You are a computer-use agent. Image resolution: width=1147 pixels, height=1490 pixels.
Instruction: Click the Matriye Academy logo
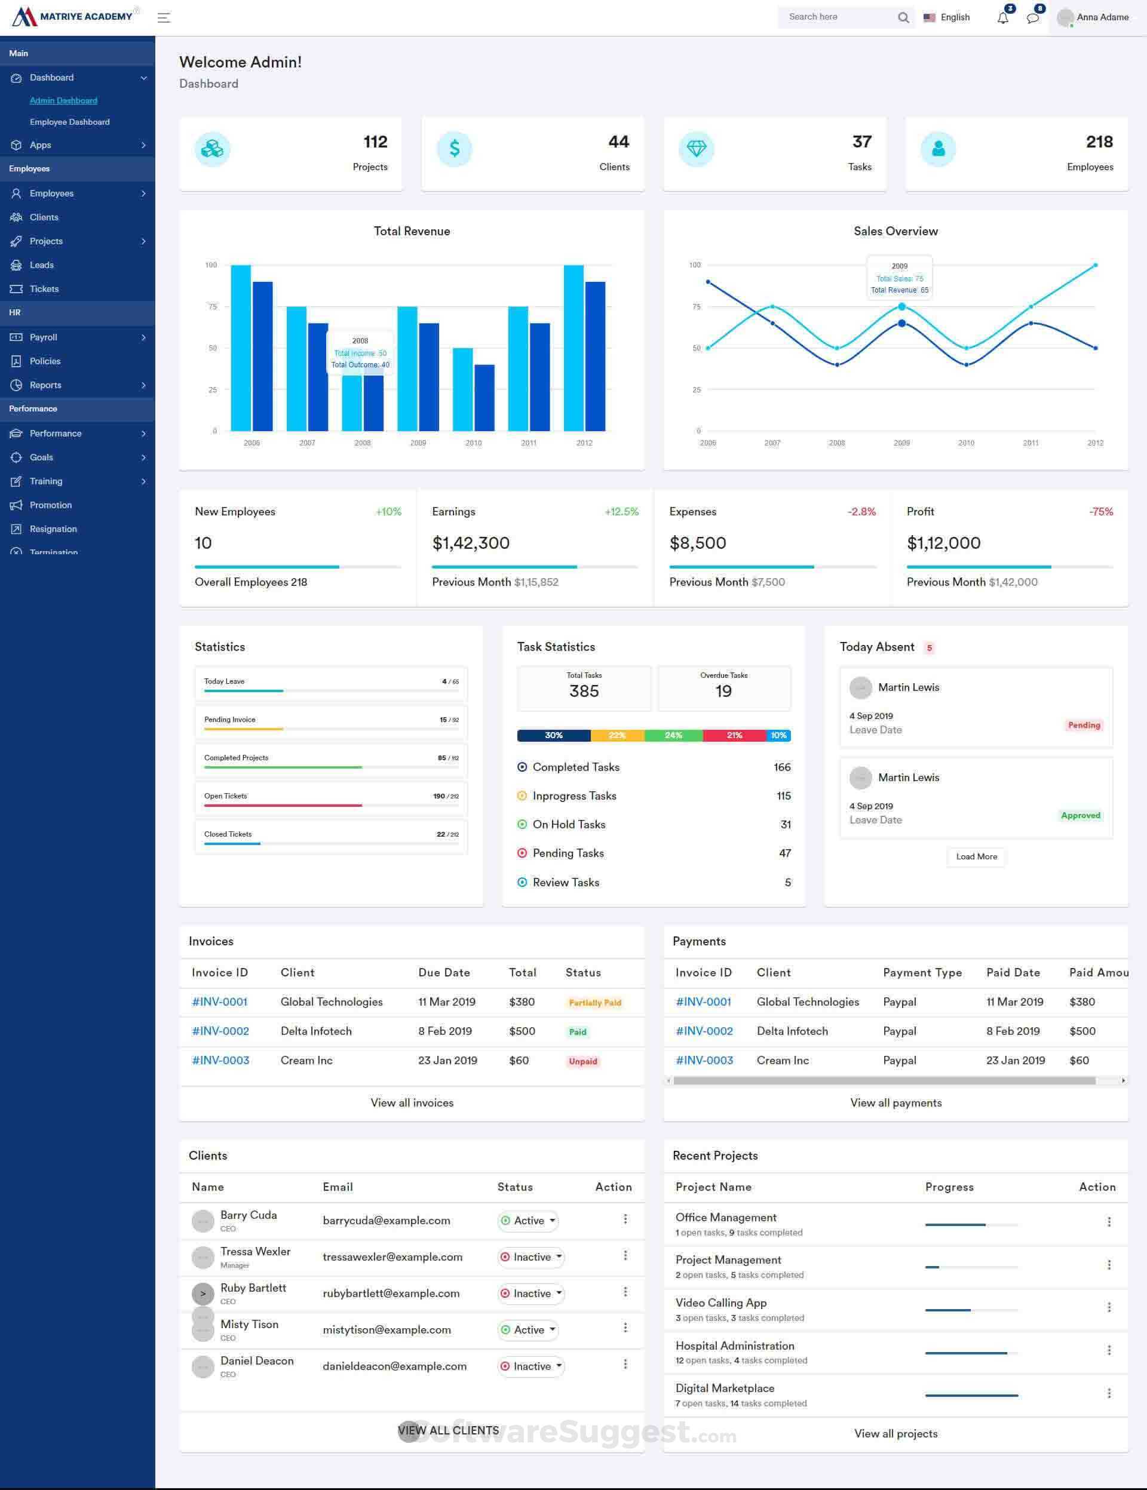75,16
